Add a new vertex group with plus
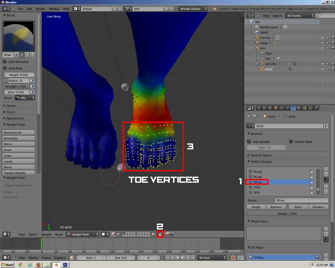 click(326, 169)
